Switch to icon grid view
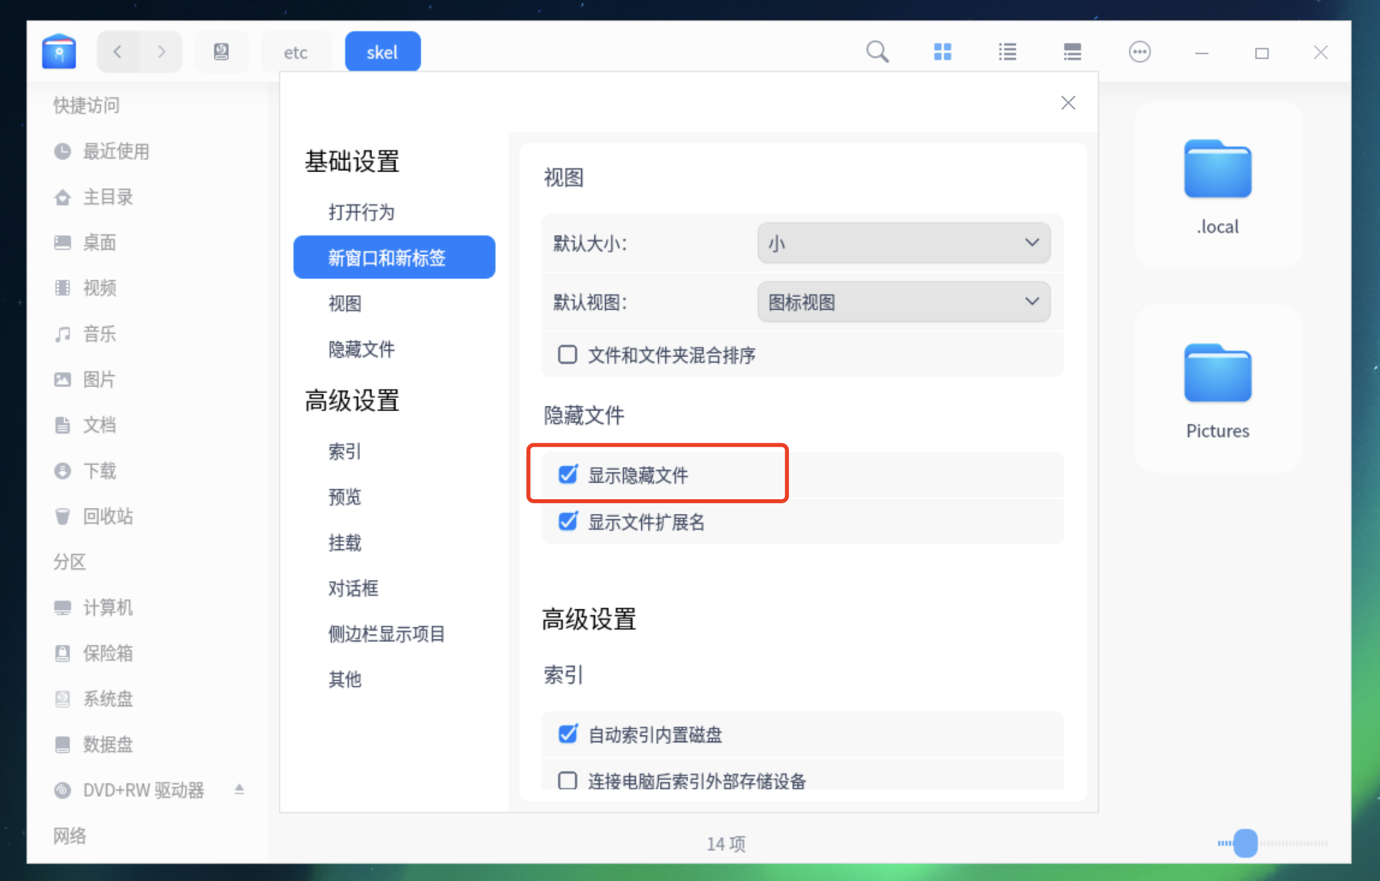This screenshot has height=881, width=1380. pos(942,51)
